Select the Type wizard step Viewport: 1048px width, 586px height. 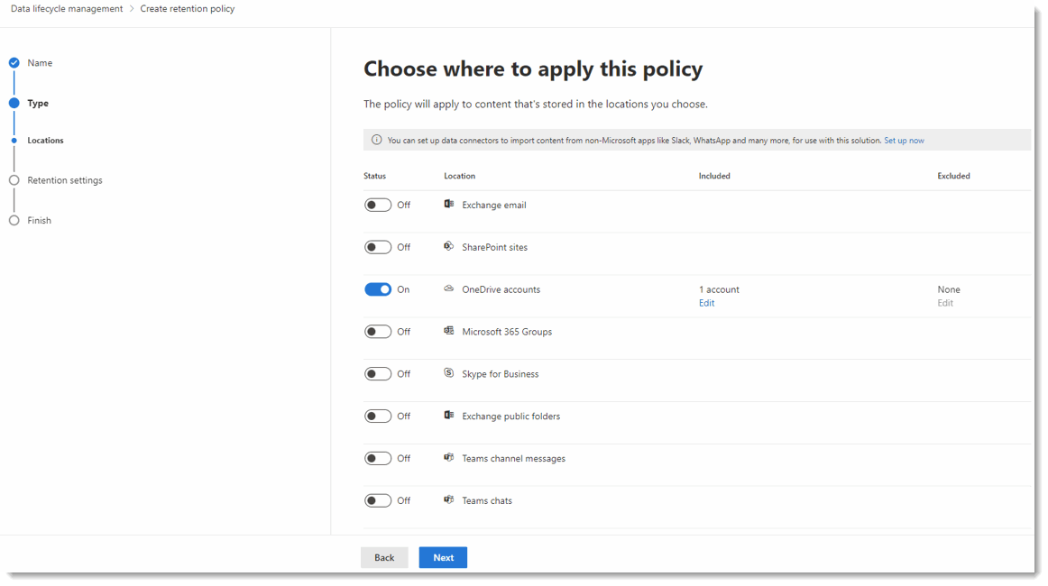(x=38, y=103)
